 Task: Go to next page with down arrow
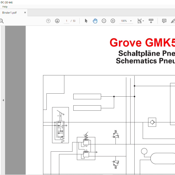point(57,21)
